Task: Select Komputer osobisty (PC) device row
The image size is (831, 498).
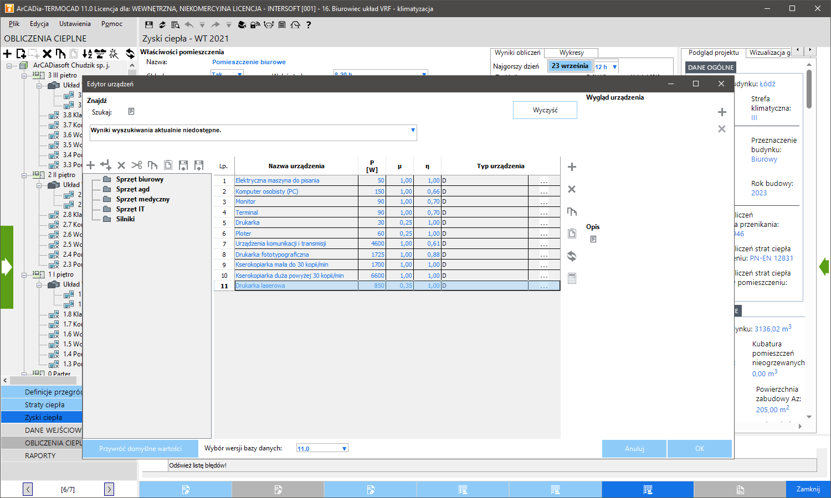Action: pyautogui.click(x=387, y=191)
